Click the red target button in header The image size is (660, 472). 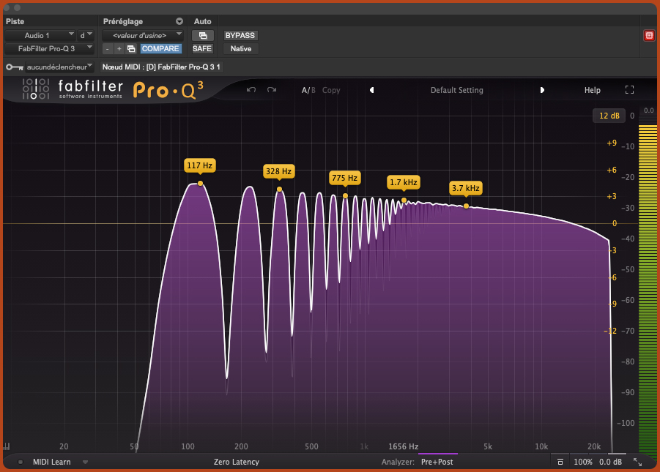point(648,35)
